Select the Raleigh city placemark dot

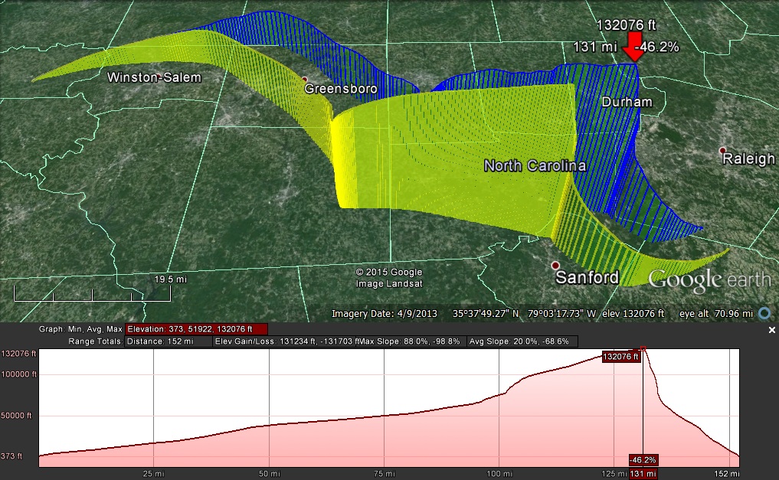tap(722, 150)
